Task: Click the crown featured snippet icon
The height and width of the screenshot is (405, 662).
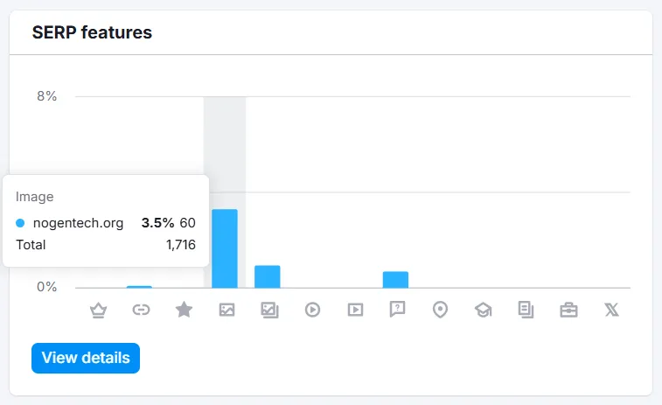Action: pyautogui.click(x=98, y=310)
